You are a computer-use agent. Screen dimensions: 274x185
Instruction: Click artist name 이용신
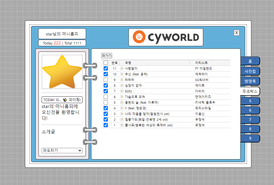pos(200,114)
